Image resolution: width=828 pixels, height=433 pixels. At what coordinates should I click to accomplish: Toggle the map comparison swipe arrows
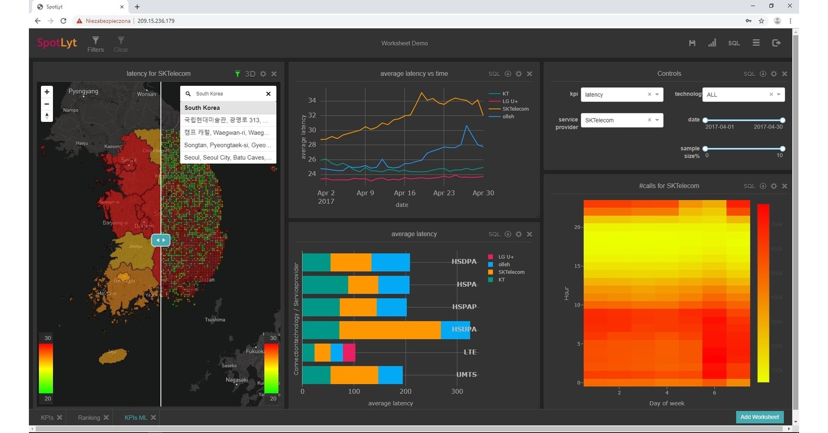pyautogui.click(x=160, y=240)
